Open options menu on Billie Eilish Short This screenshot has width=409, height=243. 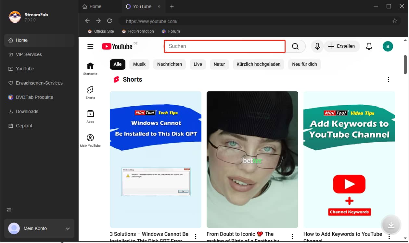click(292, 236)
